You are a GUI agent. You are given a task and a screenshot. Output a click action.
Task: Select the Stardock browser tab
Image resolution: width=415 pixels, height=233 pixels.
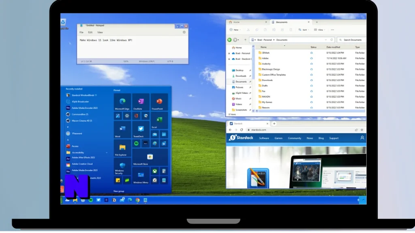pos(249,124)
